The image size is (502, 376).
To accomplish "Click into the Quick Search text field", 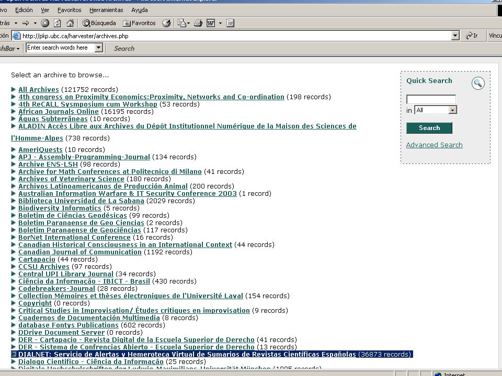I will coord(431,99).
